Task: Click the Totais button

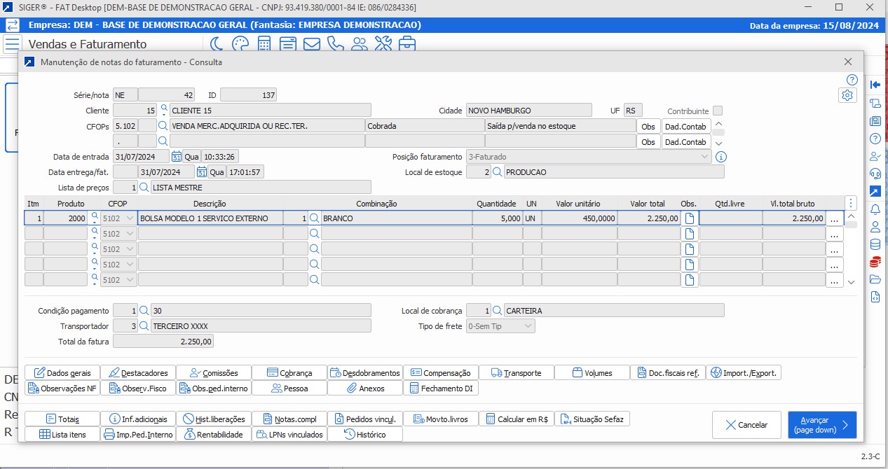Action: [x=62, y=419]
